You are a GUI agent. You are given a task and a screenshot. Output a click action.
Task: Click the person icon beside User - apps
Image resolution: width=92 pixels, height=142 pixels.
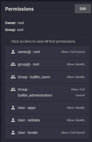[13, 108]
